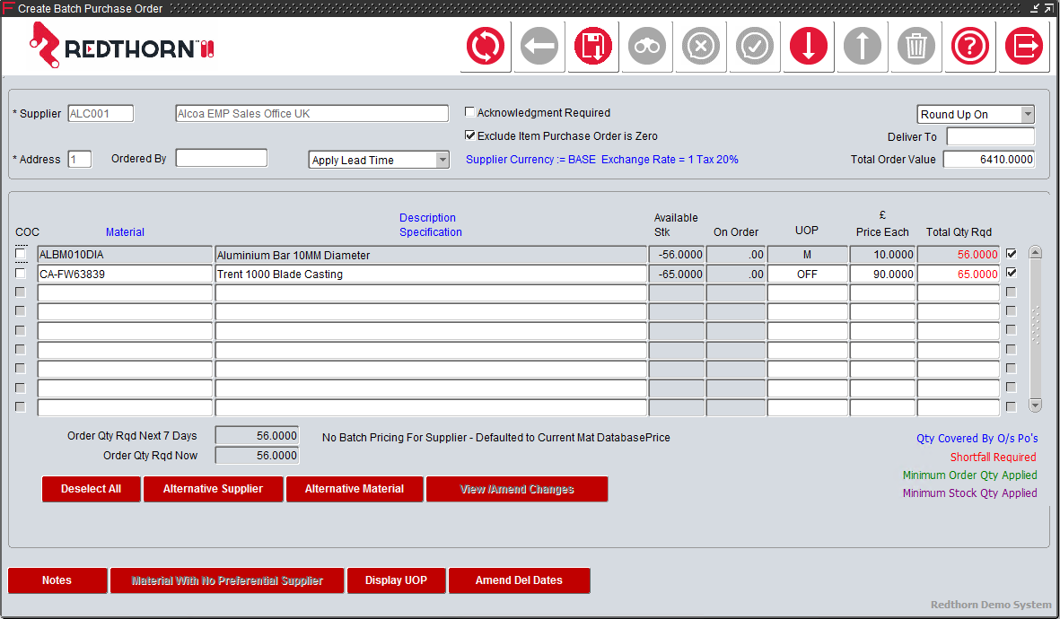The height and width of the screenshot is (619, 1060).
Task: Click the circled checkmark approve icon
Action: click(754, 46)
